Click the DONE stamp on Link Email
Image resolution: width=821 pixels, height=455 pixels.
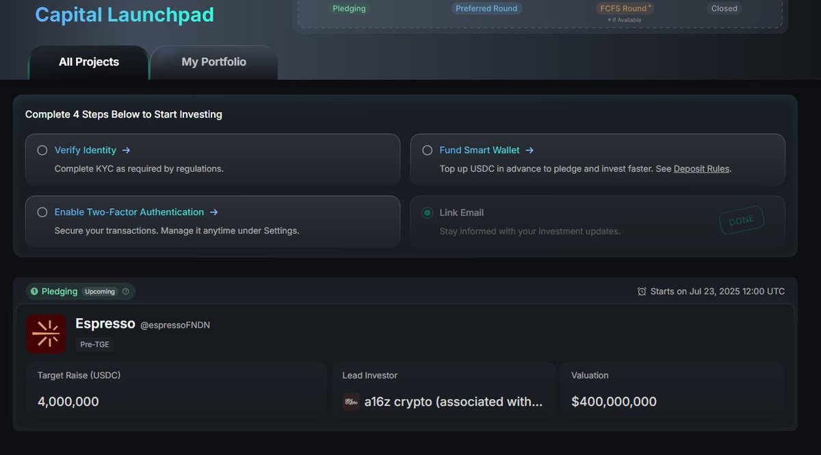pos(742,220)
